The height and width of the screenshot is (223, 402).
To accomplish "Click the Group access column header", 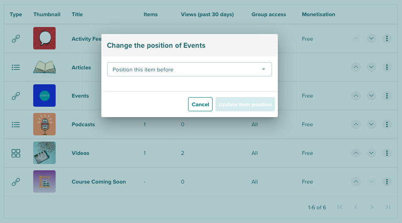I will point(269,15).
